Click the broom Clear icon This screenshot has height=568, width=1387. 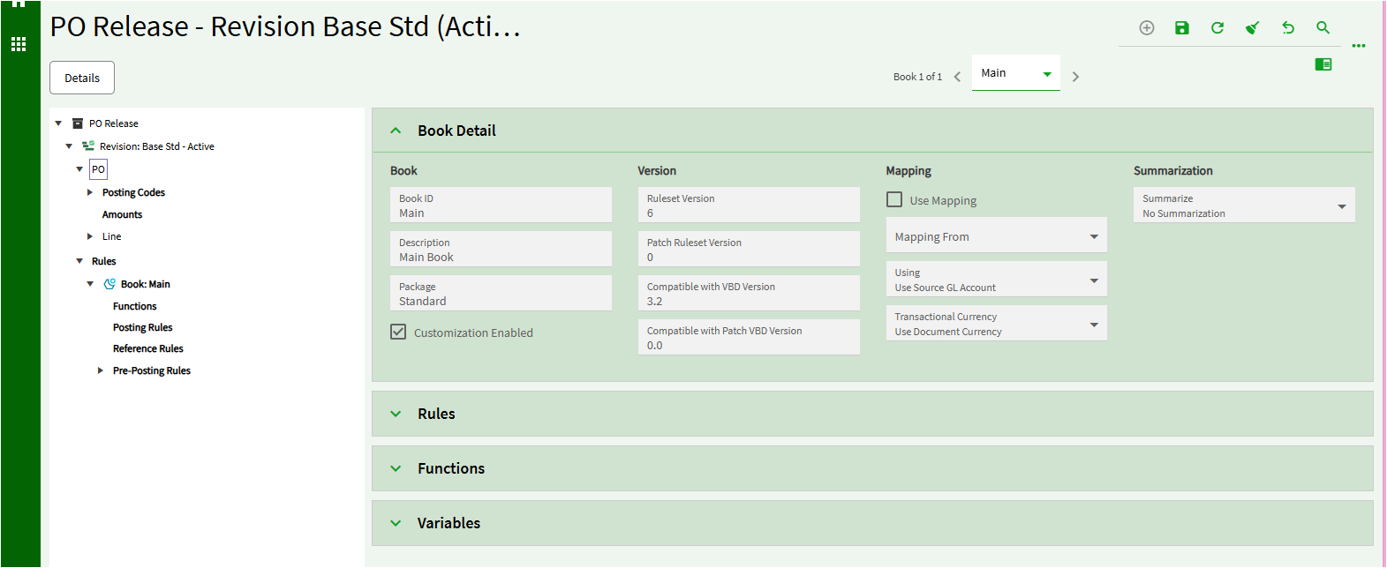coord(1252,28)
